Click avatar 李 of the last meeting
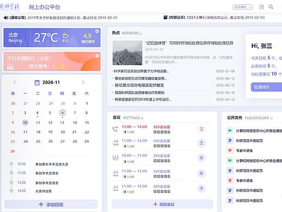Image resolution: width=282 pixels, height=212 pixels. pyautogui.click(x=201, y=189)
